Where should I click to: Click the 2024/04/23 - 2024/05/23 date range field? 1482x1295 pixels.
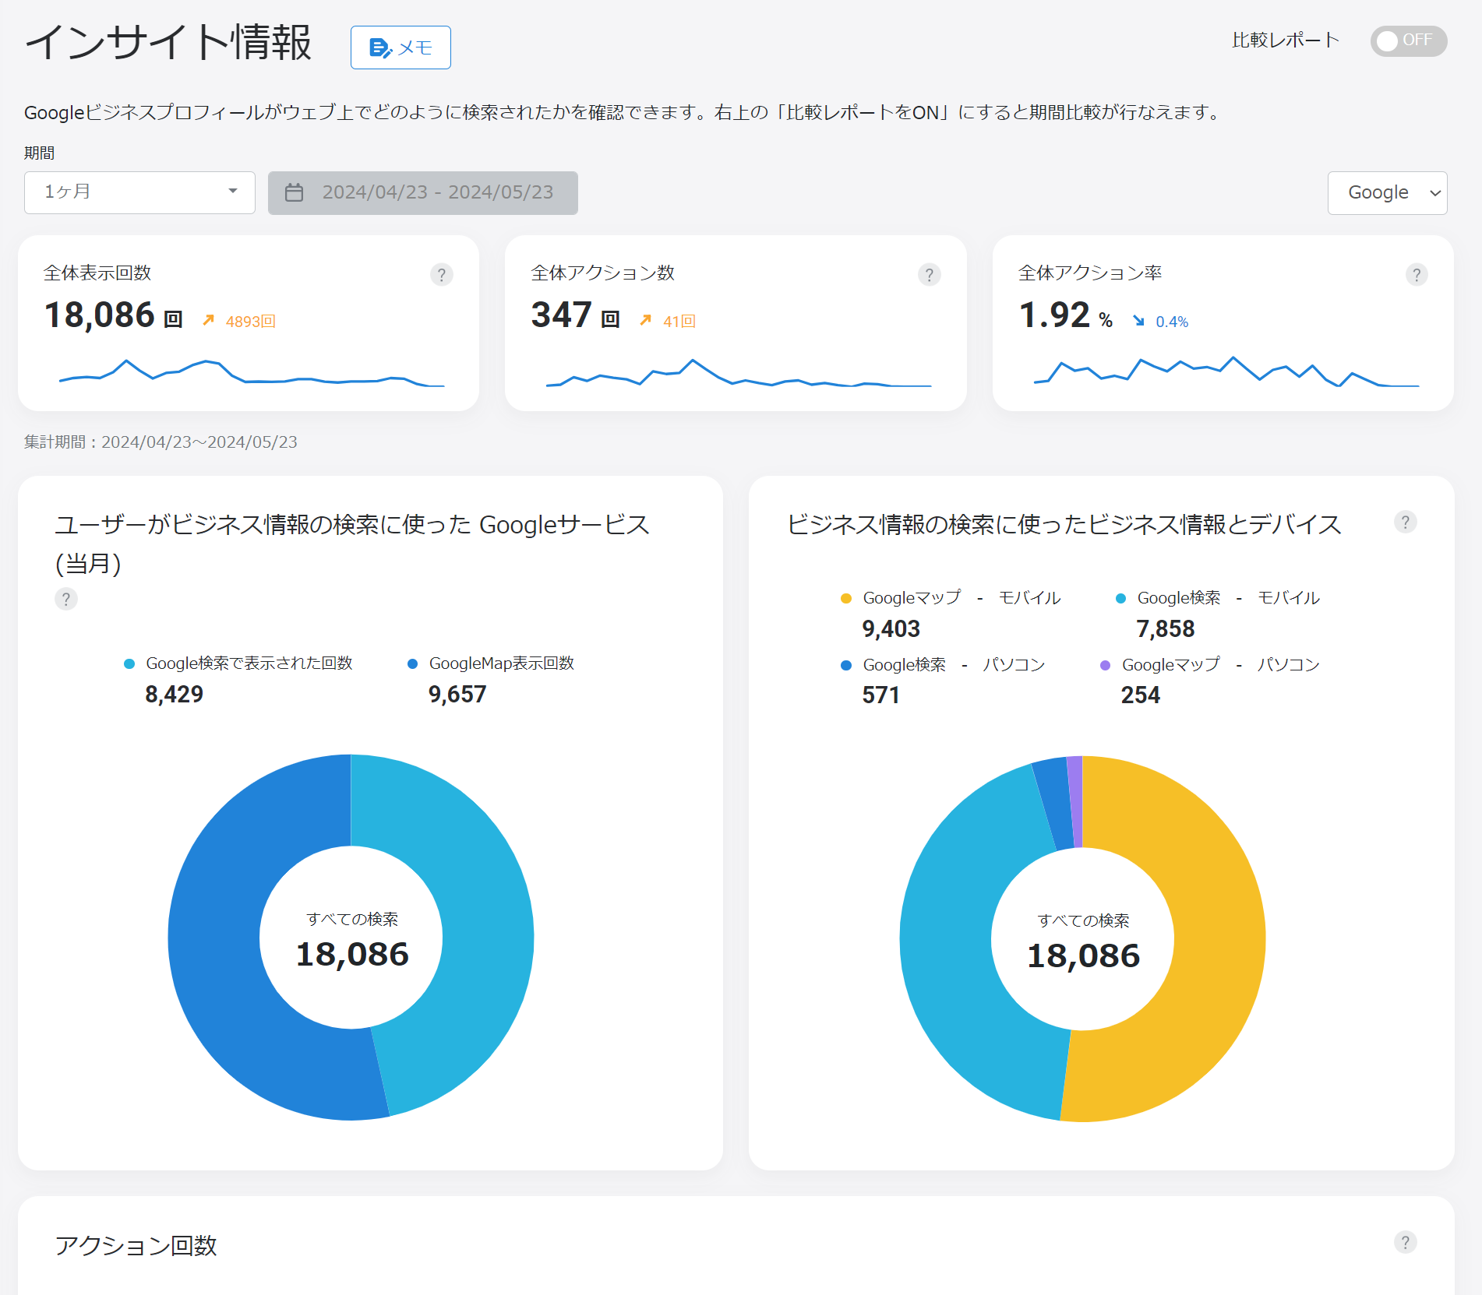click(x=423, y=192)
